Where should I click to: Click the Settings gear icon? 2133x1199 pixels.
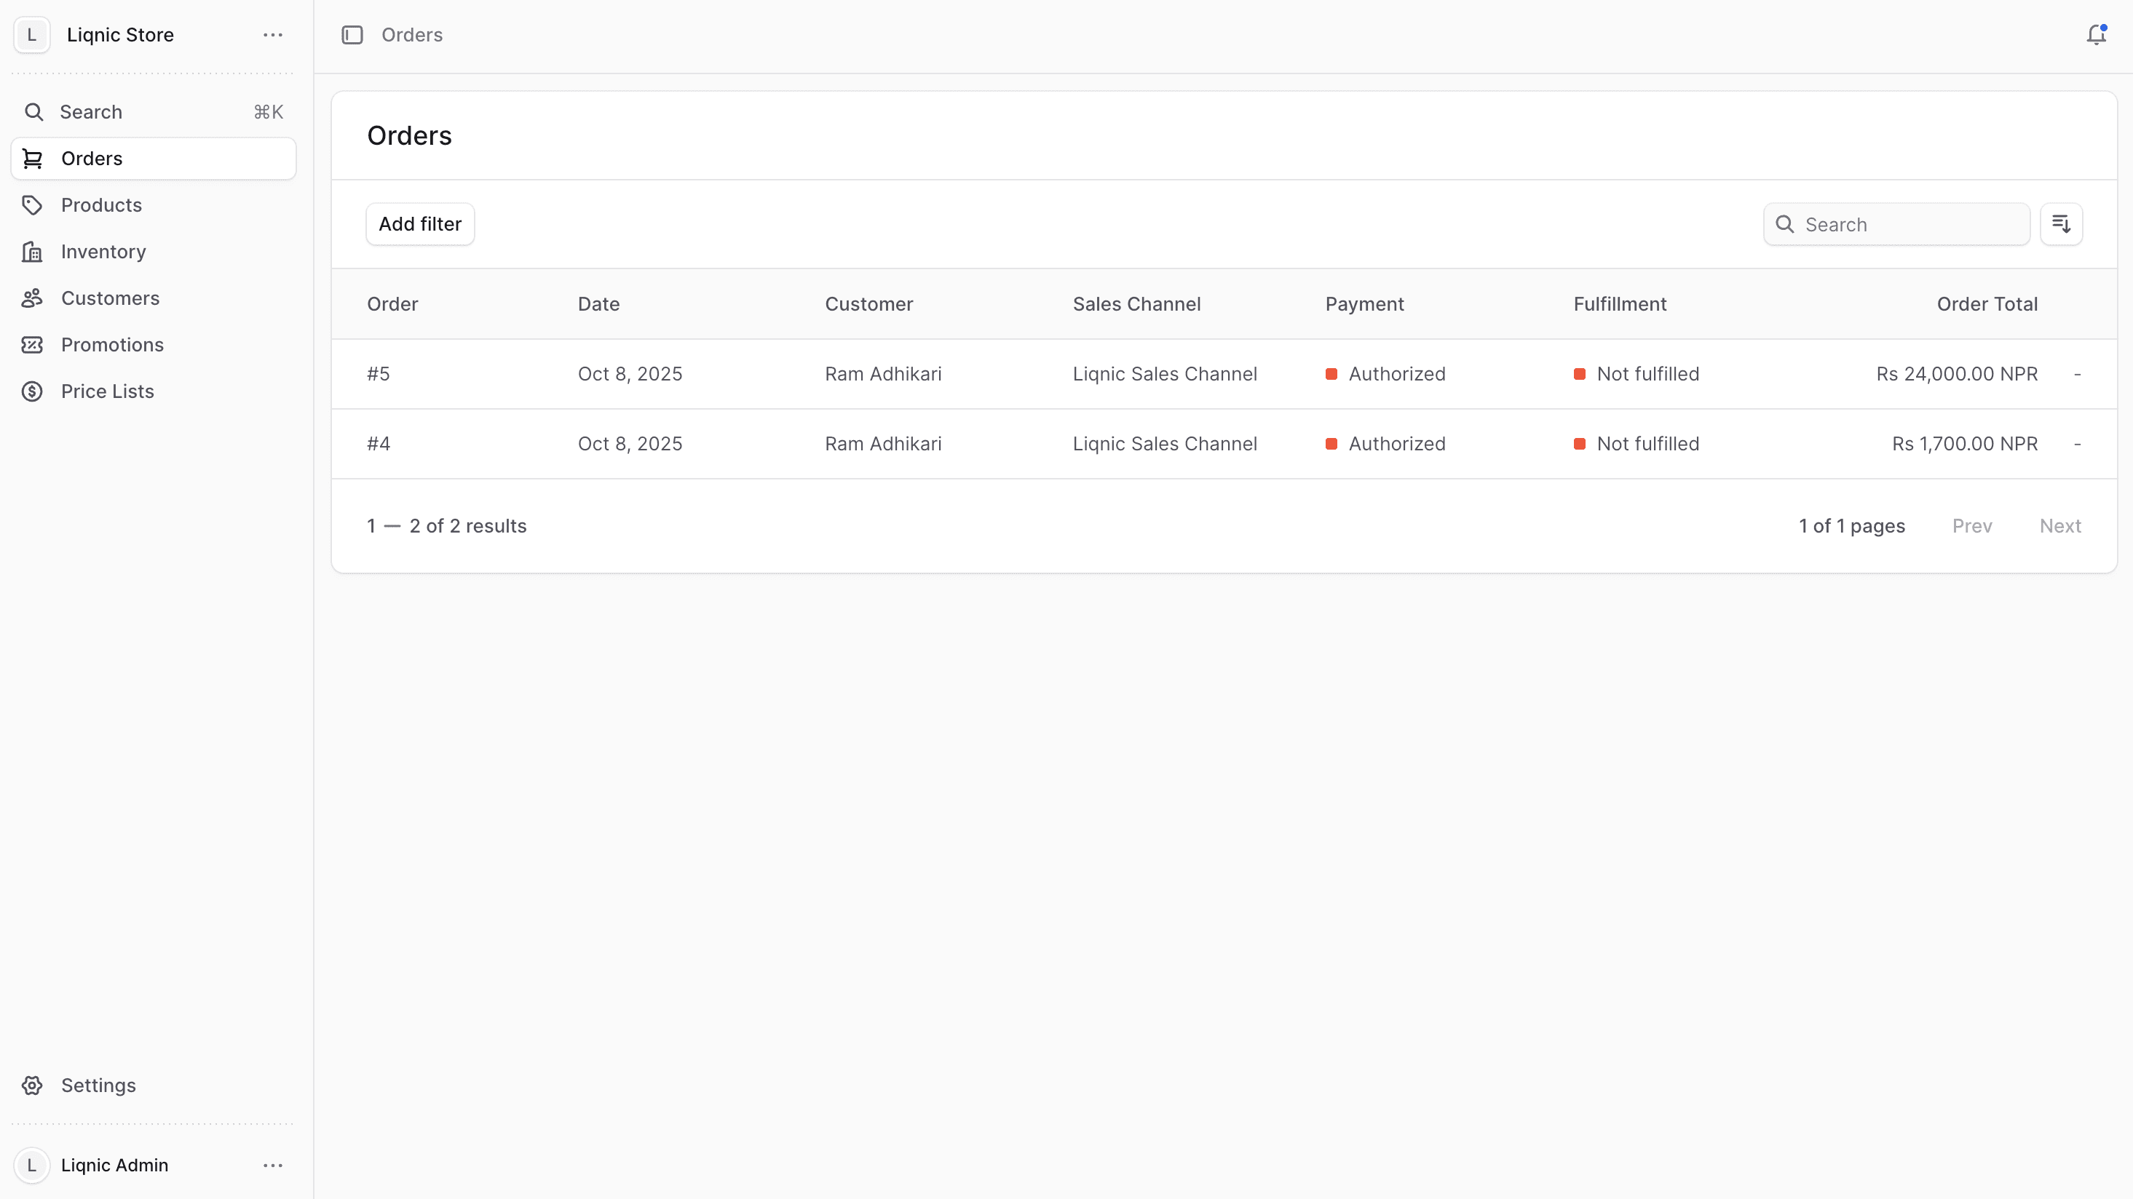click(x=33, y=1085)
